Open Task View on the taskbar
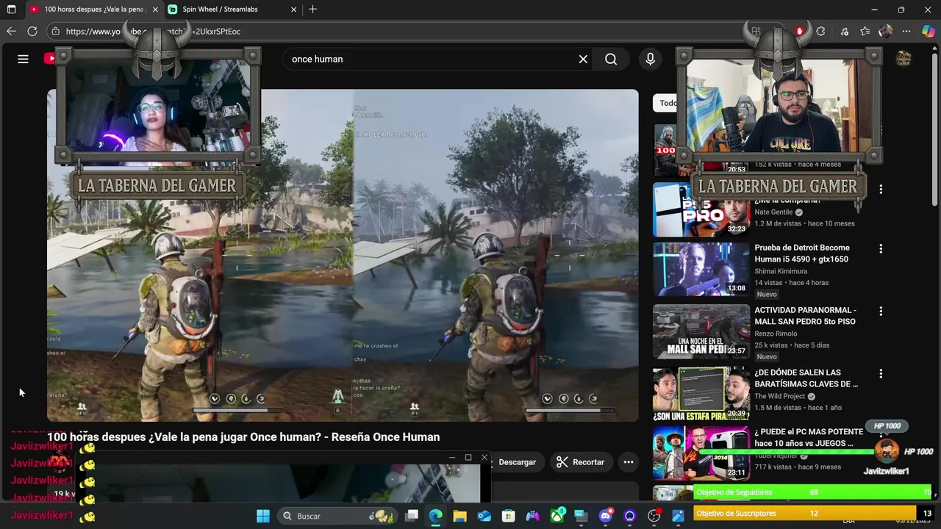Screen dimensions: 941x529 point(412,516)
